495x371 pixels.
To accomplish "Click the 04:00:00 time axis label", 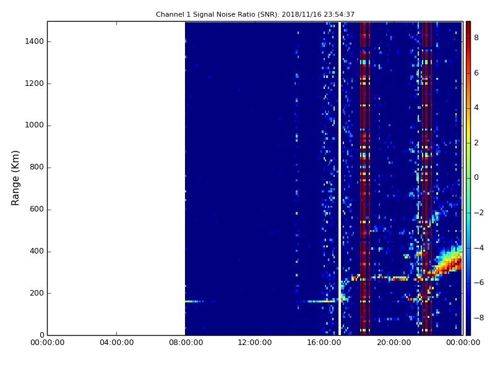I will pos(116,343).
